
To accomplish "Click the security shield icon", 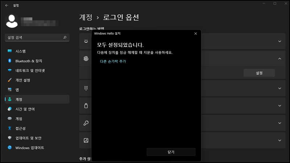I will (x=10, y=138).
